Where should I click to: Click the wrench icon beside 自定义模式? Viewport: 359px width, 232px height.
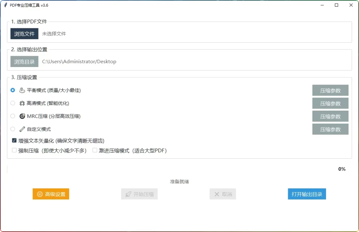click(x=22, y=129)
